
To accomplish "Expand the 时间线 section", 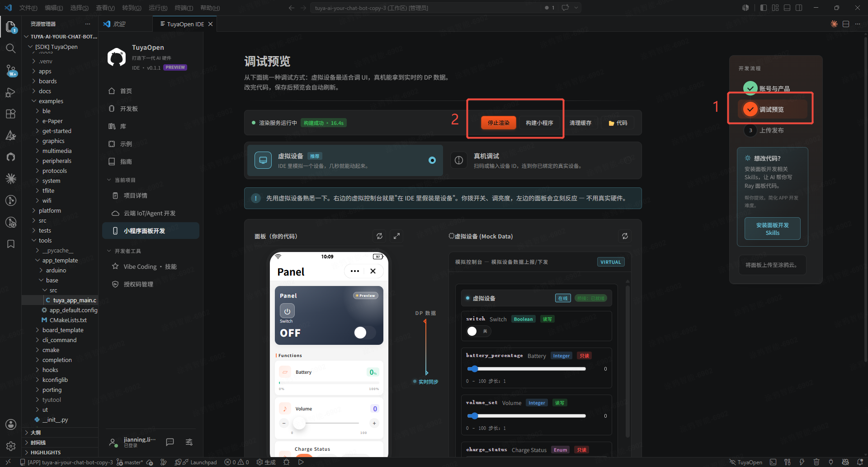I will coord(60,443).
